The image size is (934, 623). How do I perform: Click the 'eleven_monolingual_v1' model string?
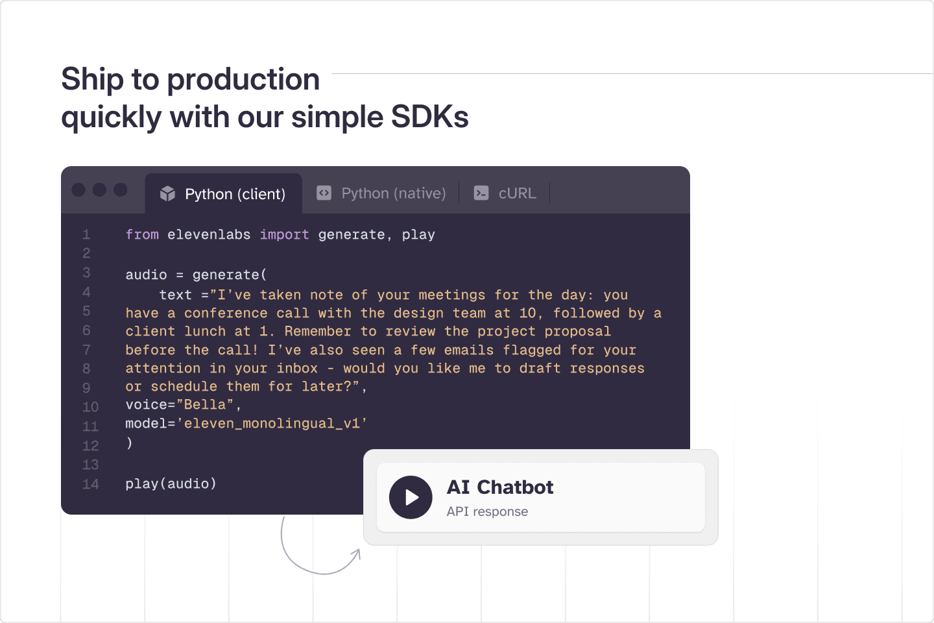272,424
